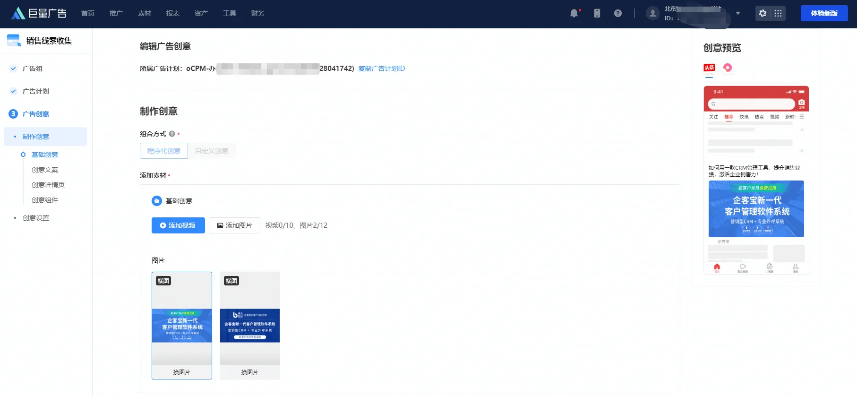Select 自定义创意 combination mode

coord(212,151)
